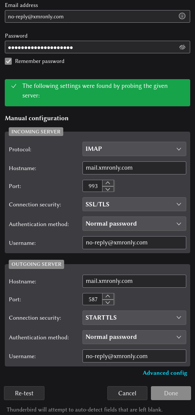Open the Advanced config link
Viewport: 195px width, 415px height.
click(165, 373)
